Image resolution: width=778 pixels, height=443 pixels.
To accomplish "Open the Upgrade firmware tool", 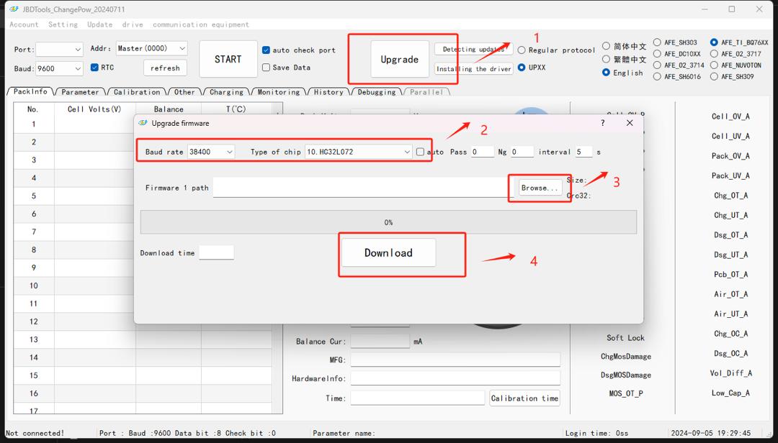I will click(399, 60).
